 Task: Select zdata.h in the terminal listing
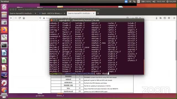[x=132, y=56]
